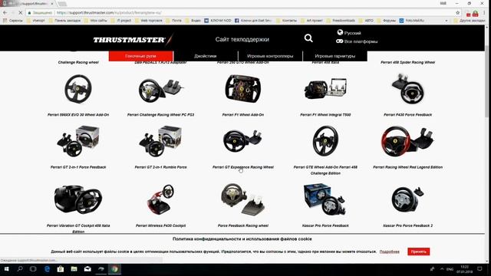This screenshot has width=491, height=276.
Task: Click Ferrari GT Experience Racing Wheel text link
Action: 243,167
